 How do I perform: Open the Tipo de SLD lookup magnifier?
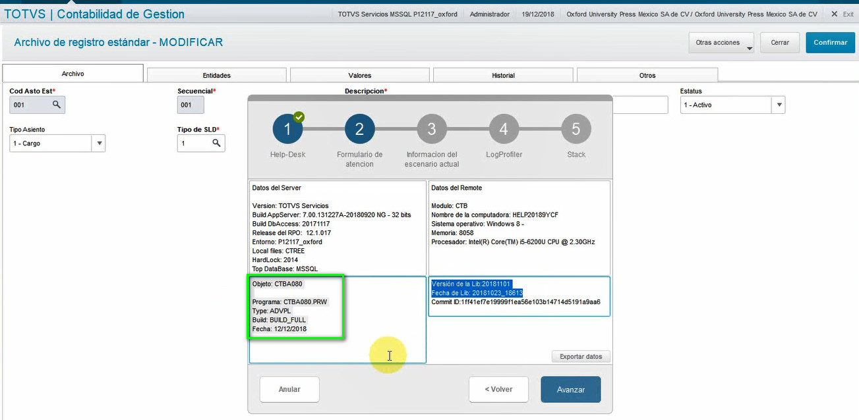[216, 143]
